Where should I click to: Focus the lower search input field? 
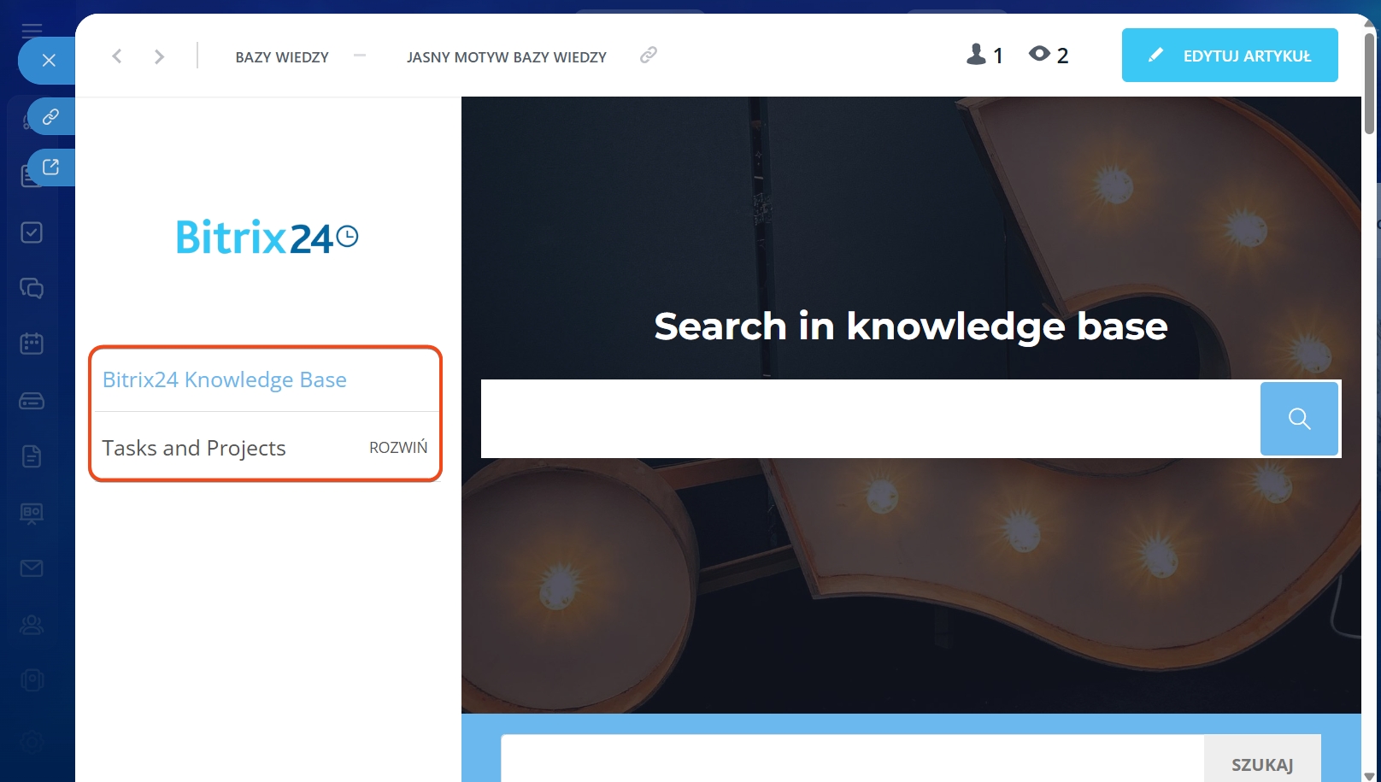tap(852, 759)
